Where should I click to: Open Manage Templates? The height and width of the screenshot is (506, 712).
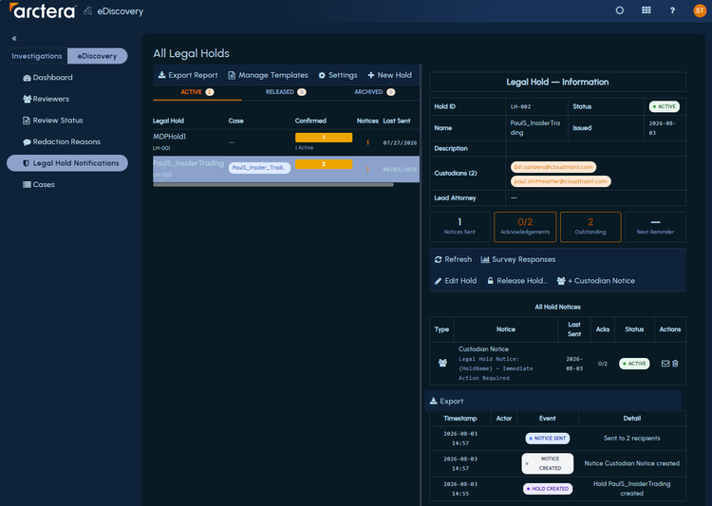pos(268,75)
